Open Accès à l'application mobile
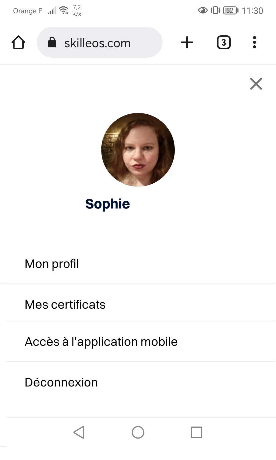This screenshot has width=276, height=460. (x=138, y=341)
